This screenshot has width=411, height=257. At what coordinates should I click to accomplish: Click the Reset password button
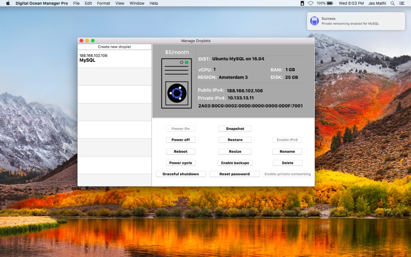(x=235, y=174)
